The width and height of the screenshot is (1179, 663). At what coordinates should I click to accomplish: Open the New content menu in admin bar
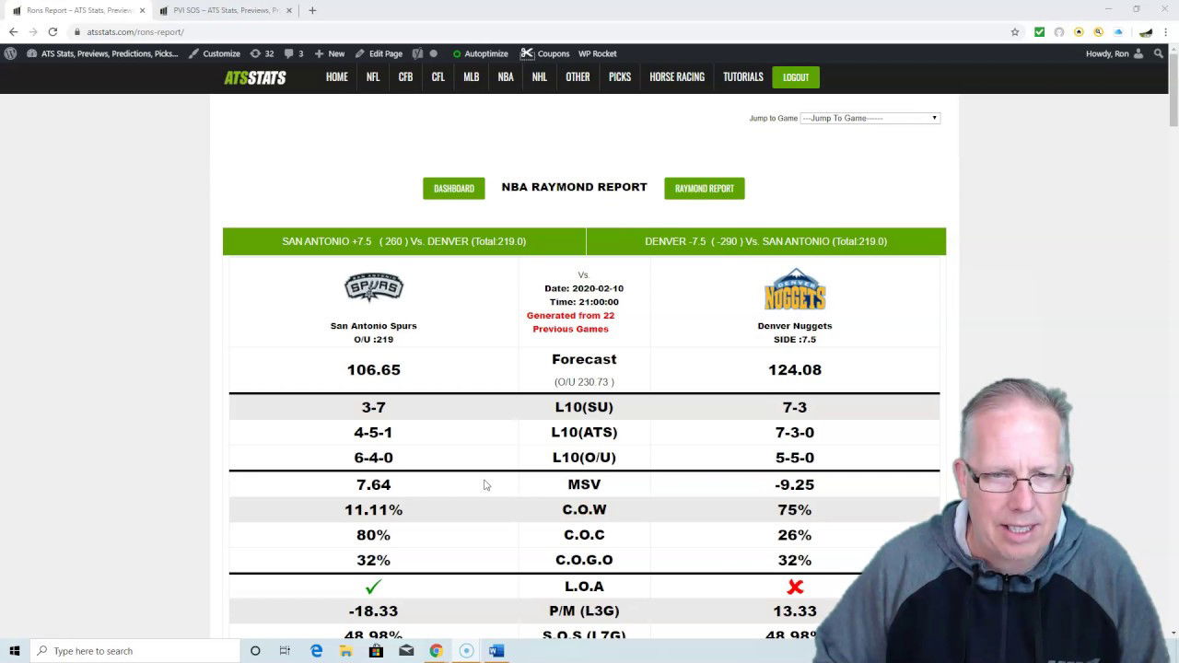point(329,53)
